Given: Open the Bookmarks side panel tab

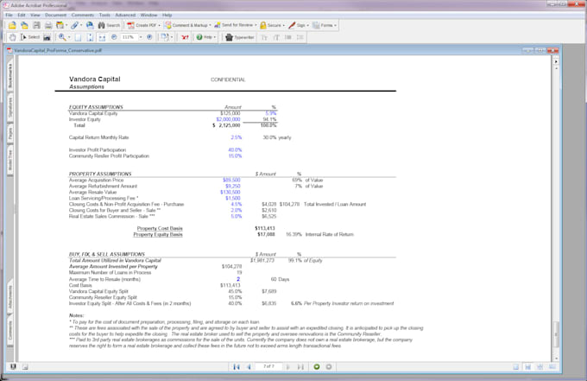Looking at the screenshot, I should click(x=9, y=79).
